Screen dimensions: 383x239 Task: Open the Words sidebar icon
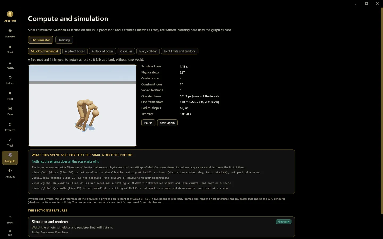(10, 63)
